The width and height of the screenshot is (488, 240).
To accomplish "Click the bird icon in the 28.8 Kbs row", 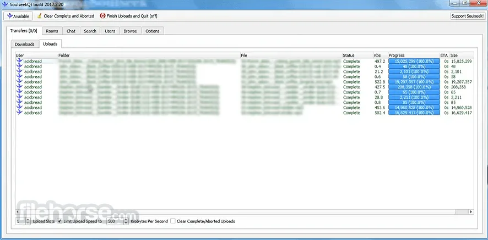I will (19, 97).
